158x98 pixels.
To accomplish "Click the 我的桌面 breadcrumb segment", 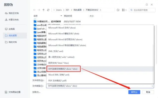I will (x=77, y=10).
